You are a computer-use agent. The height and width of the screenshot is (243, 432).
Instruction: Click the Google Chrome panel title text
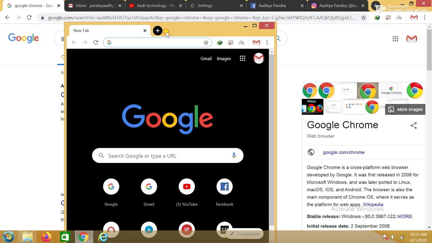(x=342, y=125)
